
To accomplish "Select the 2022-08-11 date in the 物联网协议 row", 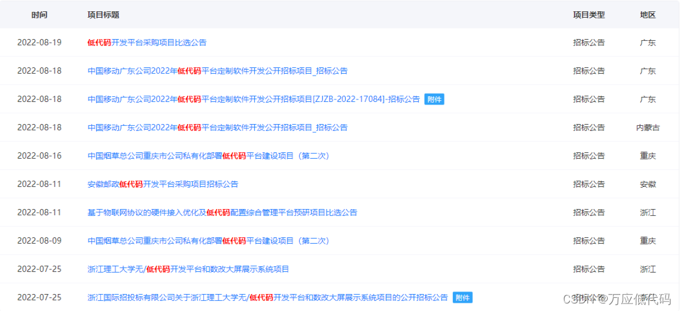I will [40, 213].
